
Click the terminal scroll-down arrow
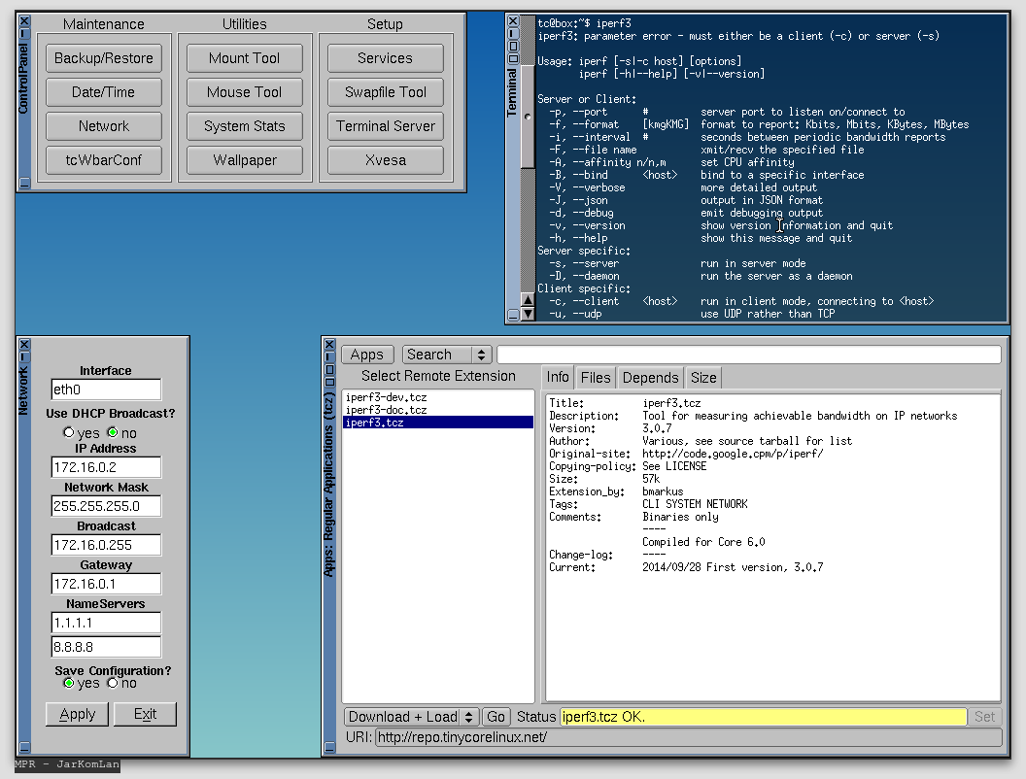click(528, 314)
